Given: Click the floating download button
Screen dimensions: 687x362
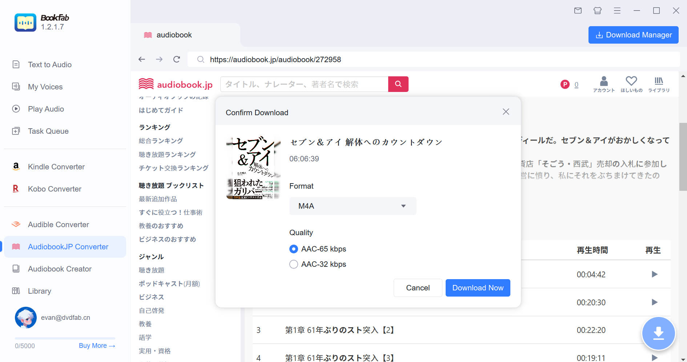Looking at the screenshot, I should point(659,333).
